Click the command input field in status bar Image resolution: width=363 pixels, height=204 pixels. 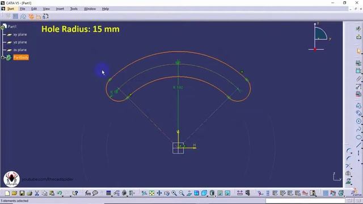tap(305, 201)
